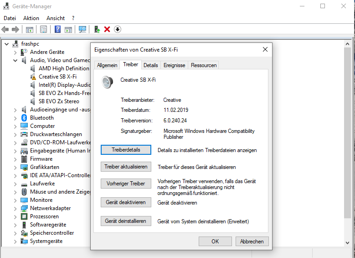Click the Creative SB X-Fi warning device icon

pyautogui.click(x=33, y=77)
